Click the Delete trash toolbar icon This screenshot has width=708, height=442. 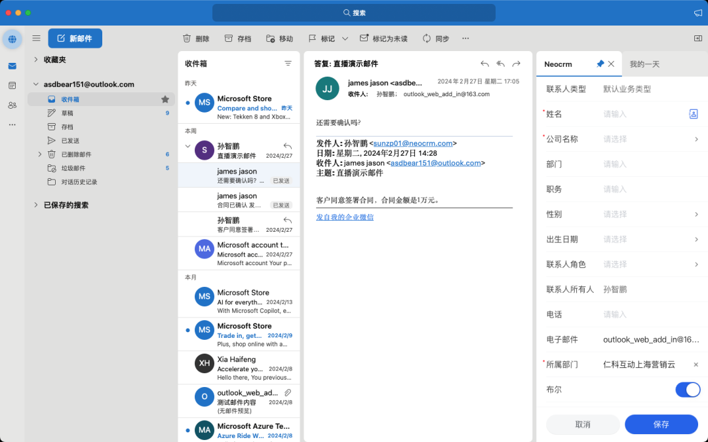(187, 39)
